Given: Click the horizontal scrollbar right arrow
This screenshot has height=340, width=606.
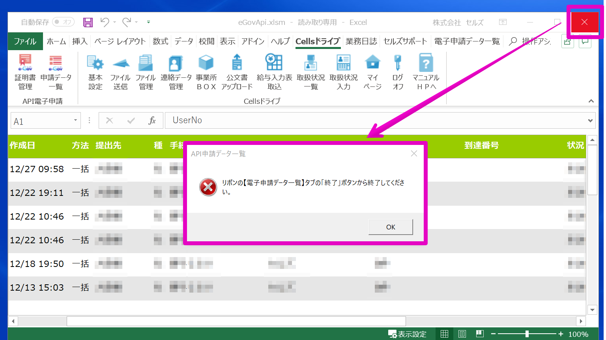Looking at the screenshot, I should tap(580, 321).
